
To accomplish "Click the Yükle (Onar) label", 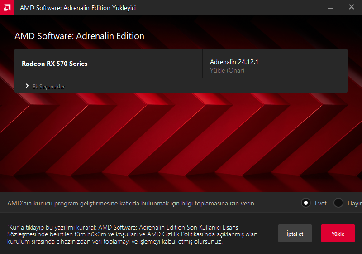I will click(x=227, y=71).
